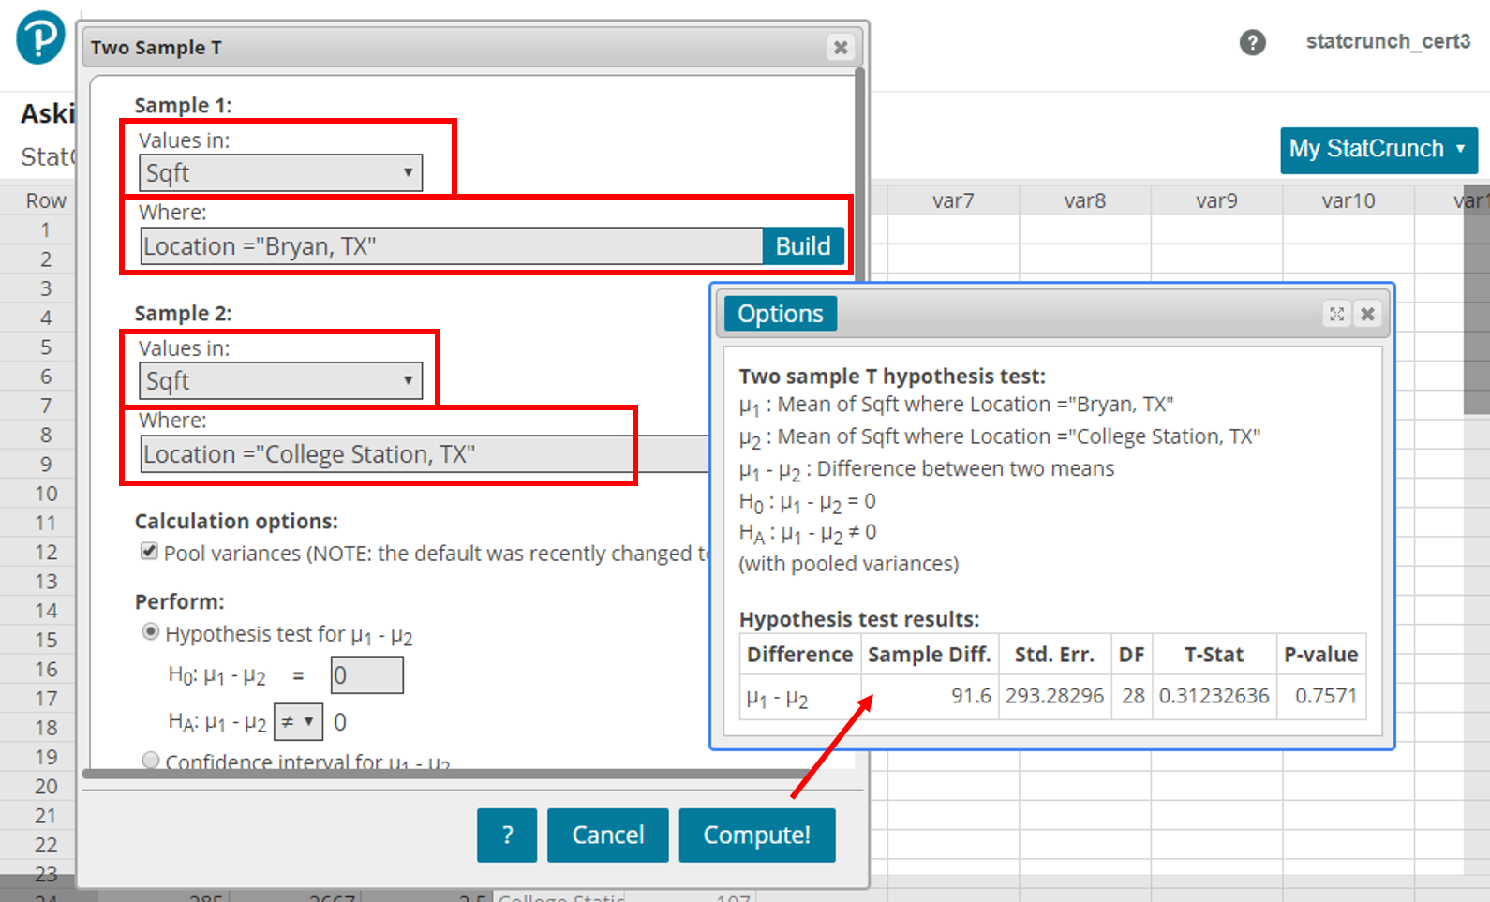Click the Std. Err. value 293.28296
Viewport: 1490px width, 902px height.
pos(1055,696)
